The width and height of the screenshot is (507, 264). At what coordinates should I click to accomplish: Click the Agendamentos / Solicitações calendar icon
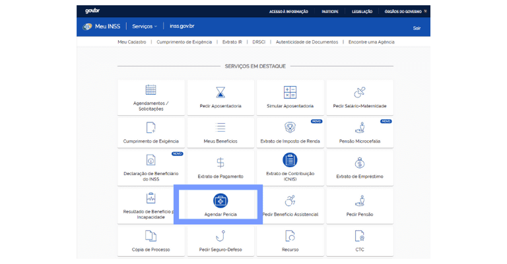click(x=151, y=90)
